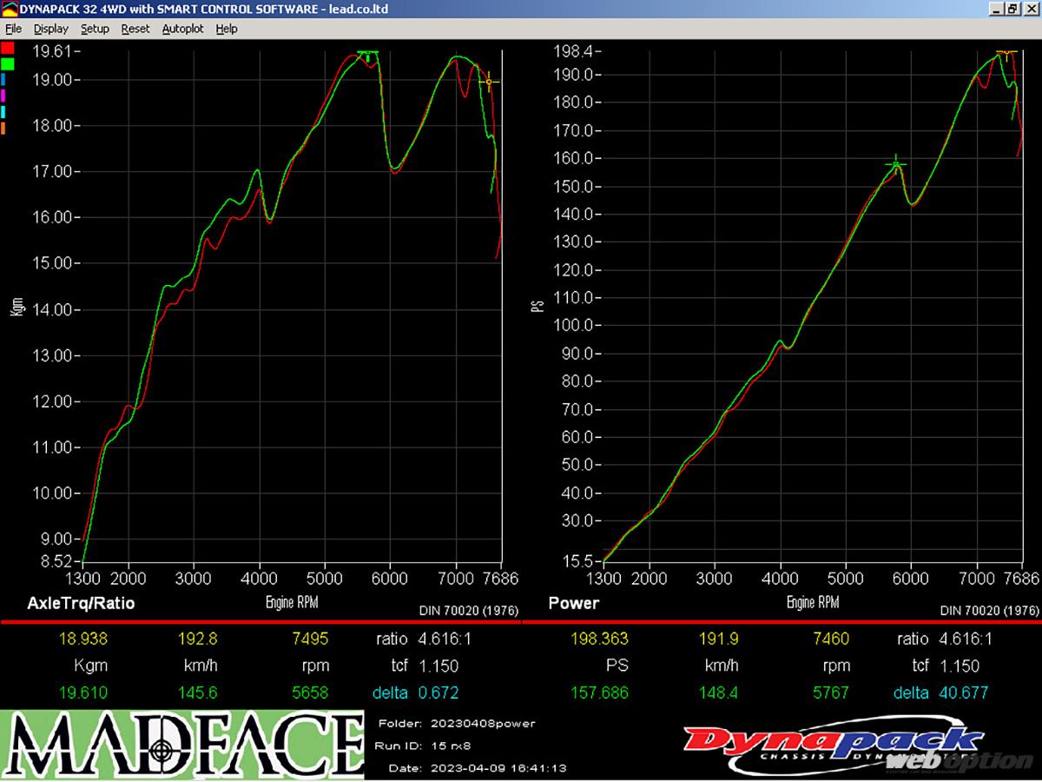Click the green cursor marker on torque peak

[368, 54]
